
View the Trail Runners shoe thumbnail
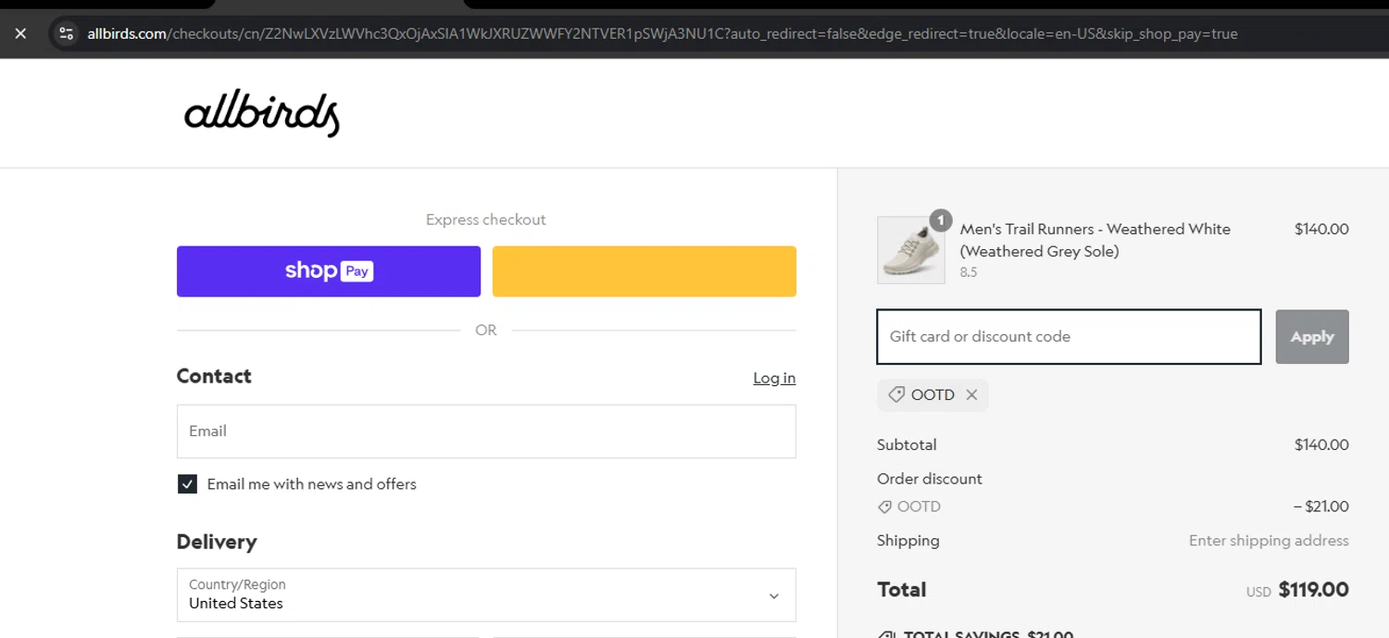(x=911, y=250)
